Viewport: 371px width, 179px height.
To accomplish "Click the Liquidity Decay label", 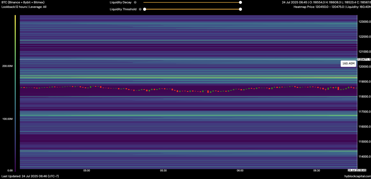I will coord(121,2).
